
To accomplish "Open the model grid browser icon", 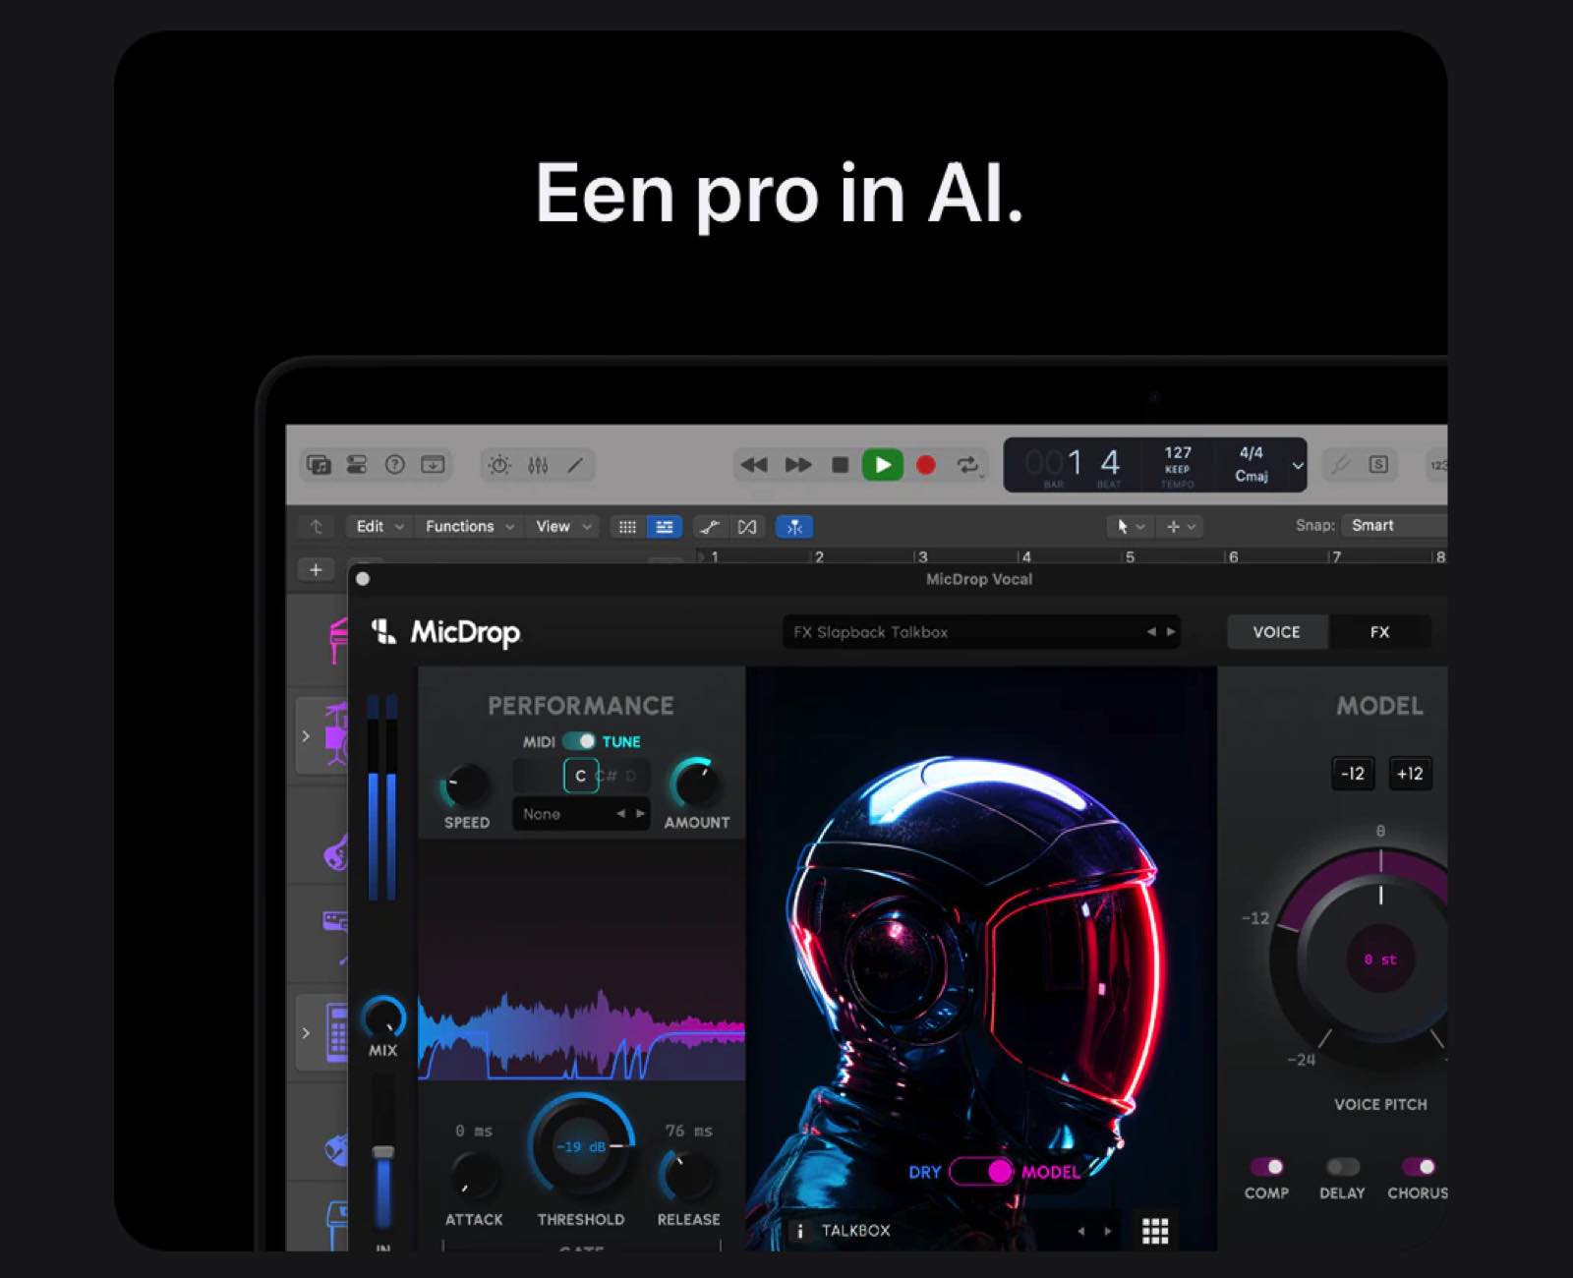I will [1155, 1230].
